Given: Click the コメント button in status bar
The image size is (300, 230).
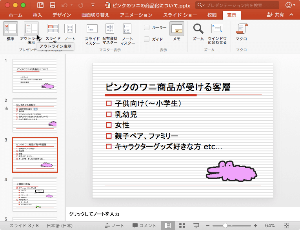Looking at the screenshot, I should [x=144, y=226].
